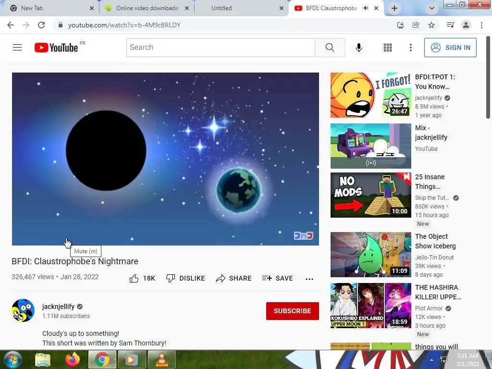Open BFDI:TPOT 1 video thumbnail
The image size is (492, 369).
point(370,95)
